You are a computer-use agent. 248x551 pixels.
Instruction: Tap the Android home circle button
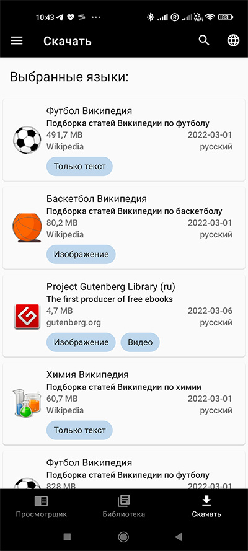tap(123, 537)
